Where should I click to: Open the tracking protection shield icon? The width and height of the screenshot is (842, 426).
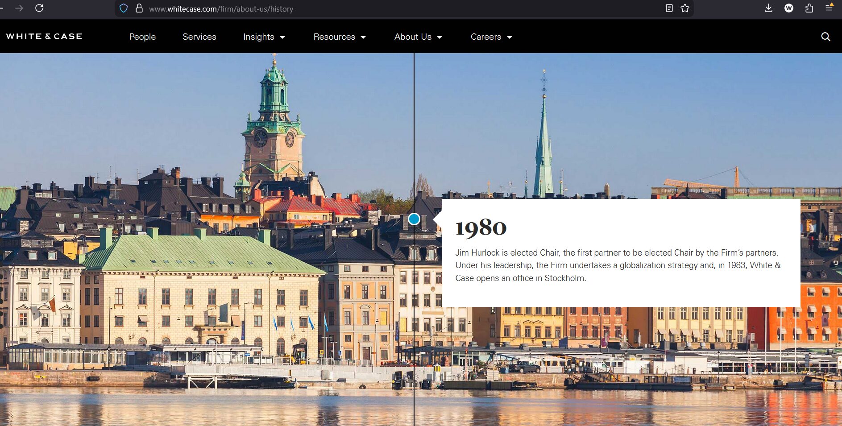(x=124, y=8)
